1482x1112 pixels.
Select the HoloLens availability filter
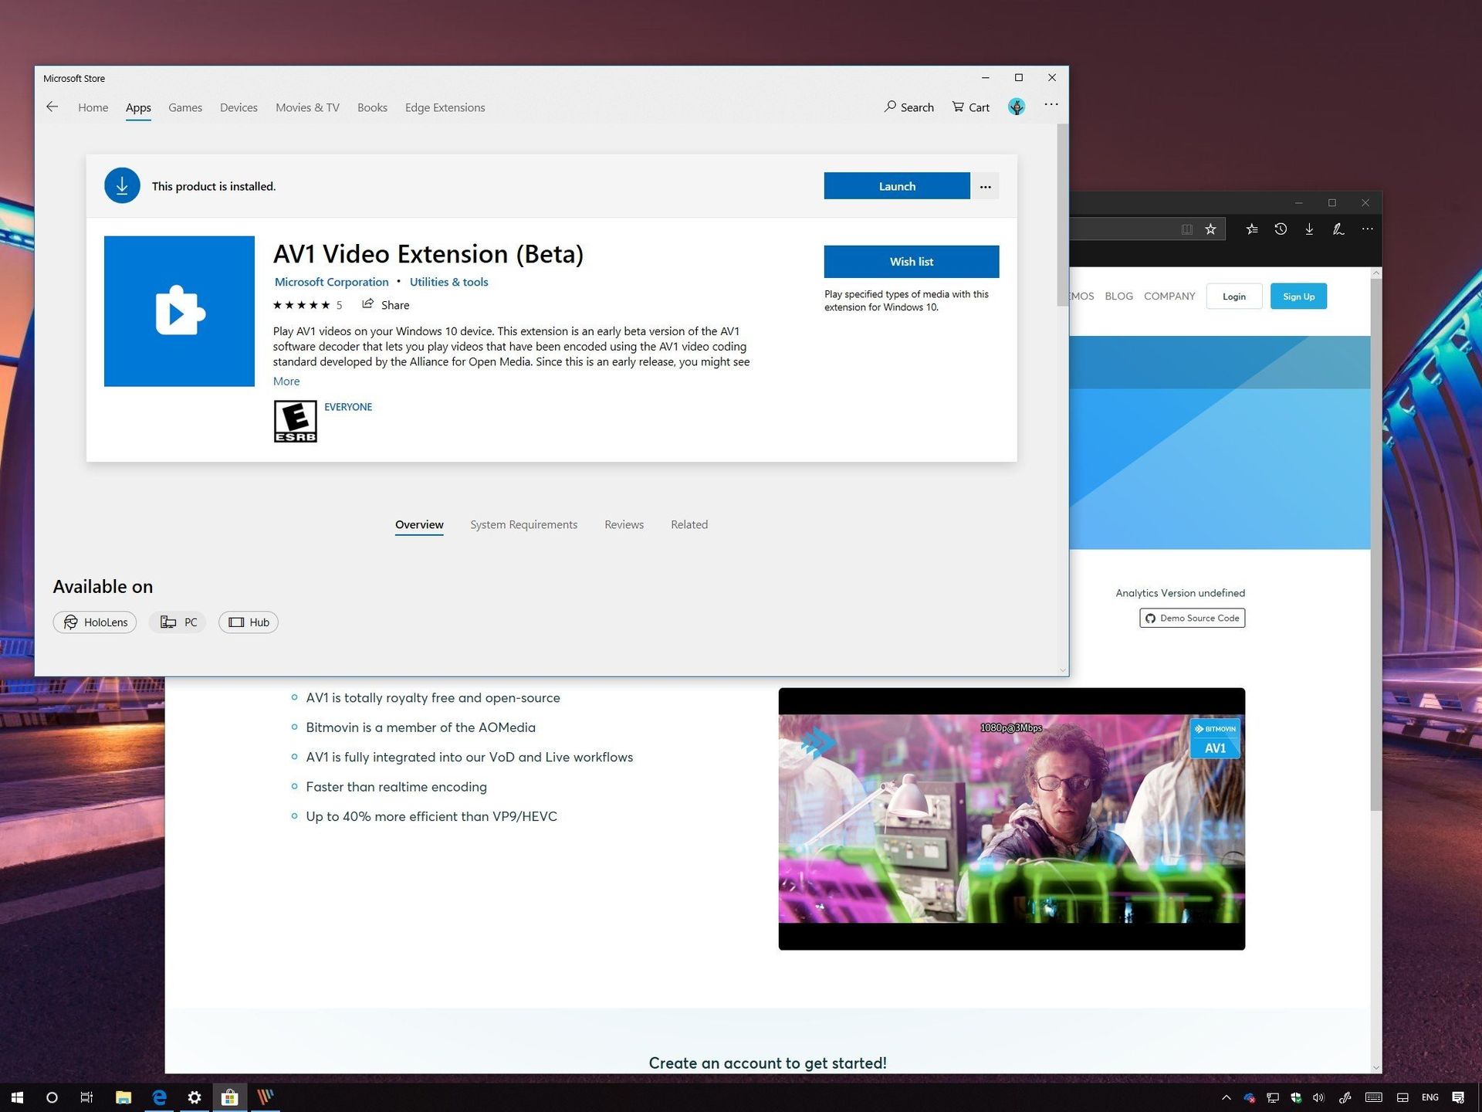click(x=94, y=622)
